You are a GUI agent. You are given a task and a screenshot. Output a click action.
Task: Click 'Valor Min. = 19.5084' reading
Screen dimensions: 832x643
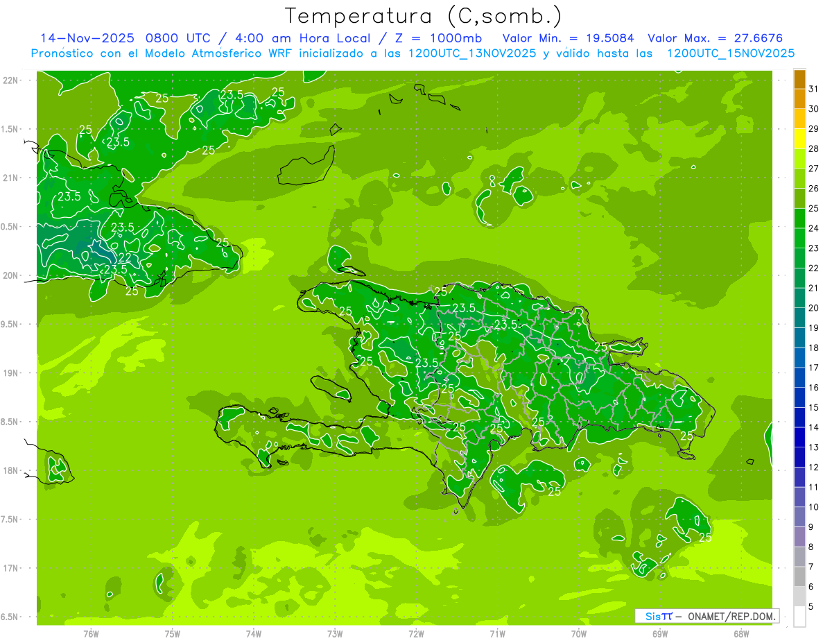(567, 38)
